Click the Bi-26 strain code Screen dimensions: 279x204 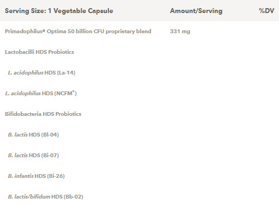coord(56,176)
